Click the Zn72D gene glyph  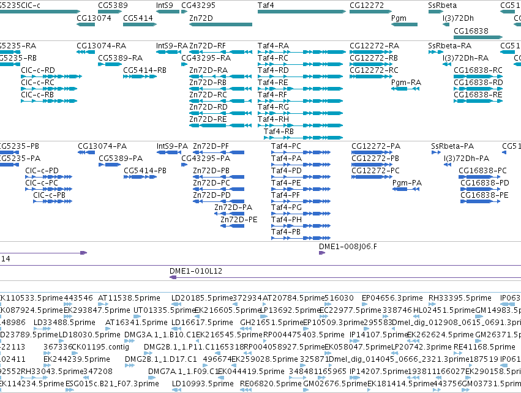point(220,24)
